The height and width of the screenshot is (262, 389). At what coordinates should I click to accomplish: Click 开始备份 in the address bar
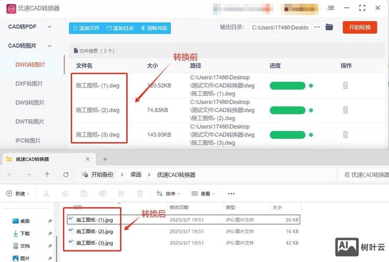coord(99,174)
